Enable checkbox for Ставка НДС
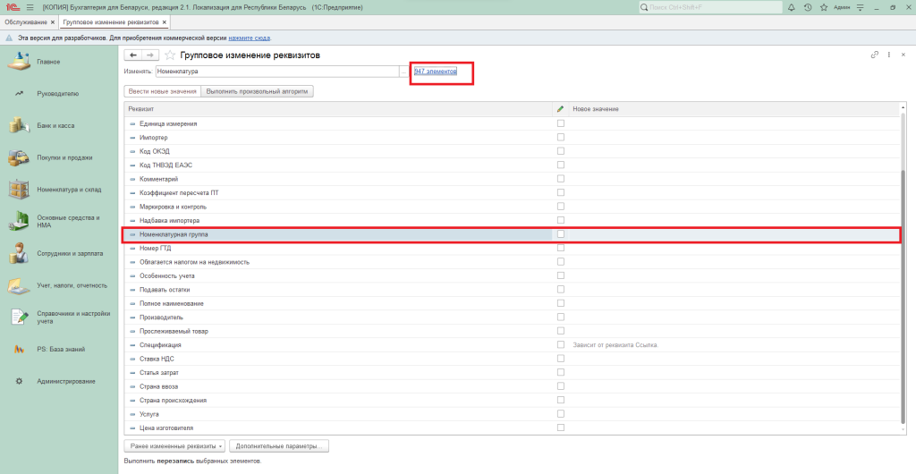The width and height of the screenshot is (916, 474). click(561, 359)
